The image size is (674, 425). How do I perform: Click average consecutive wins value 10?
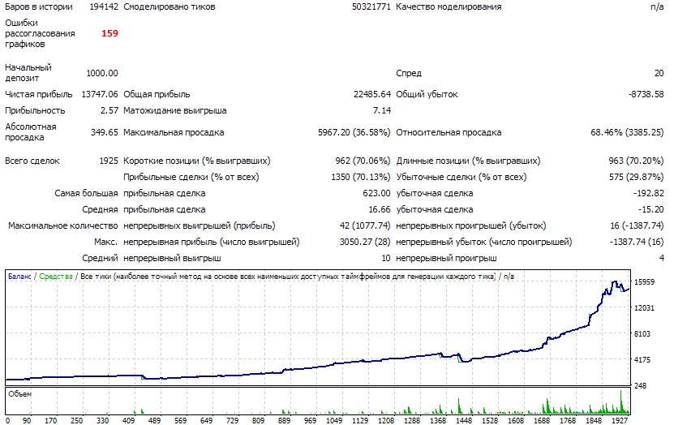(x=386, y=259)
